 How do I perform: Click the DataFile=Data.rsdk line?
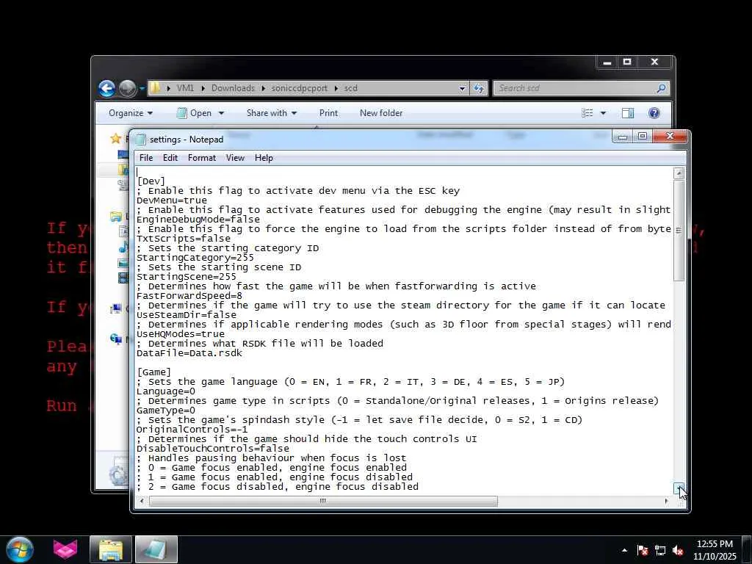pos(189,353)
